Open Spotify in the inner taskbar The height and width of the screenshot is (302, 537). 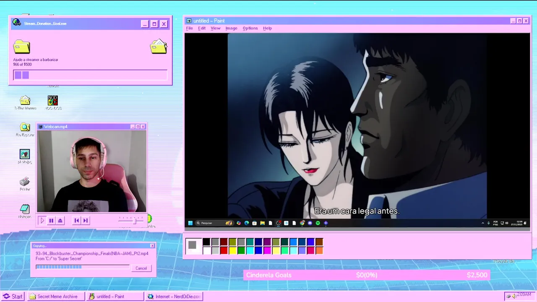[318, 223]
